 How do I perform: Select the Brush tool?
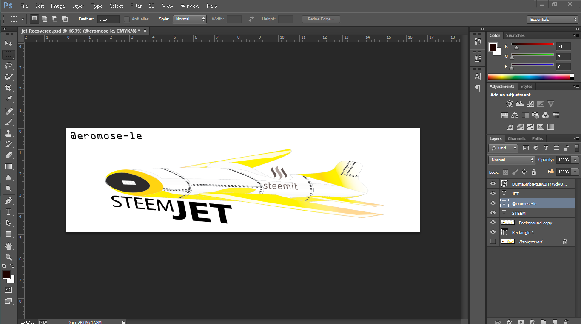(x=9, y=122)
